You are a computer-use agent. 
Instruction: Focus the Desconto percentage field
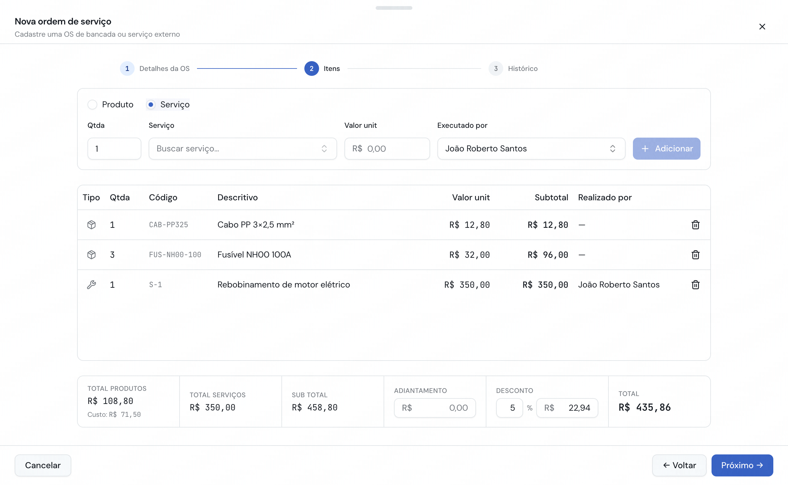pyautogui.click(x=509, y=408)
